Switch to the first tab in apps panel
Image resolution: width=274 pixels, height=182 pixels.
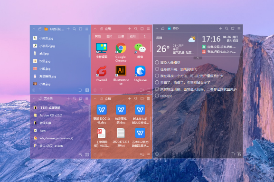point(98,37)
